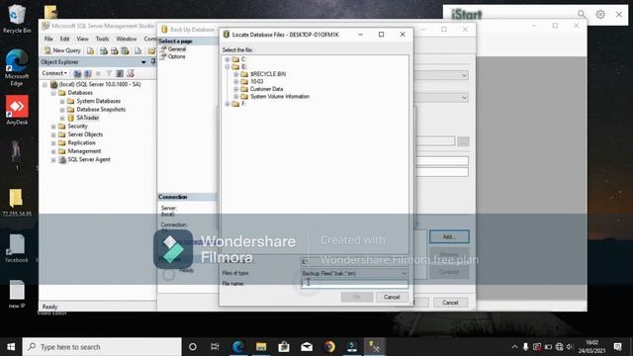
Task: Click the Refresh icon in Object Explorer toolbar
Action: (x=120, y=73)
